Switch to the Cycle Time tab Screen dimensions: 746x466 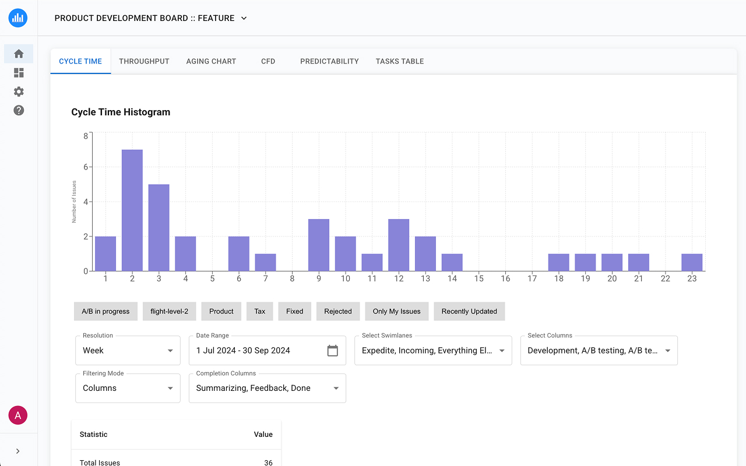(80, 61)
